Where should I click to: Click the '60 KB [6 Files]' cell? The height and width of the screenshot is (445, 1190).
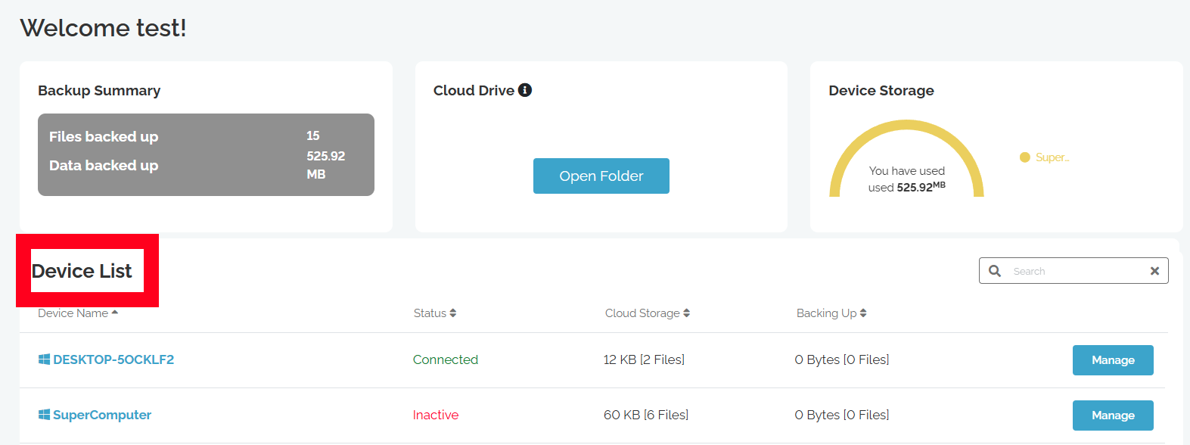point(646,415)
